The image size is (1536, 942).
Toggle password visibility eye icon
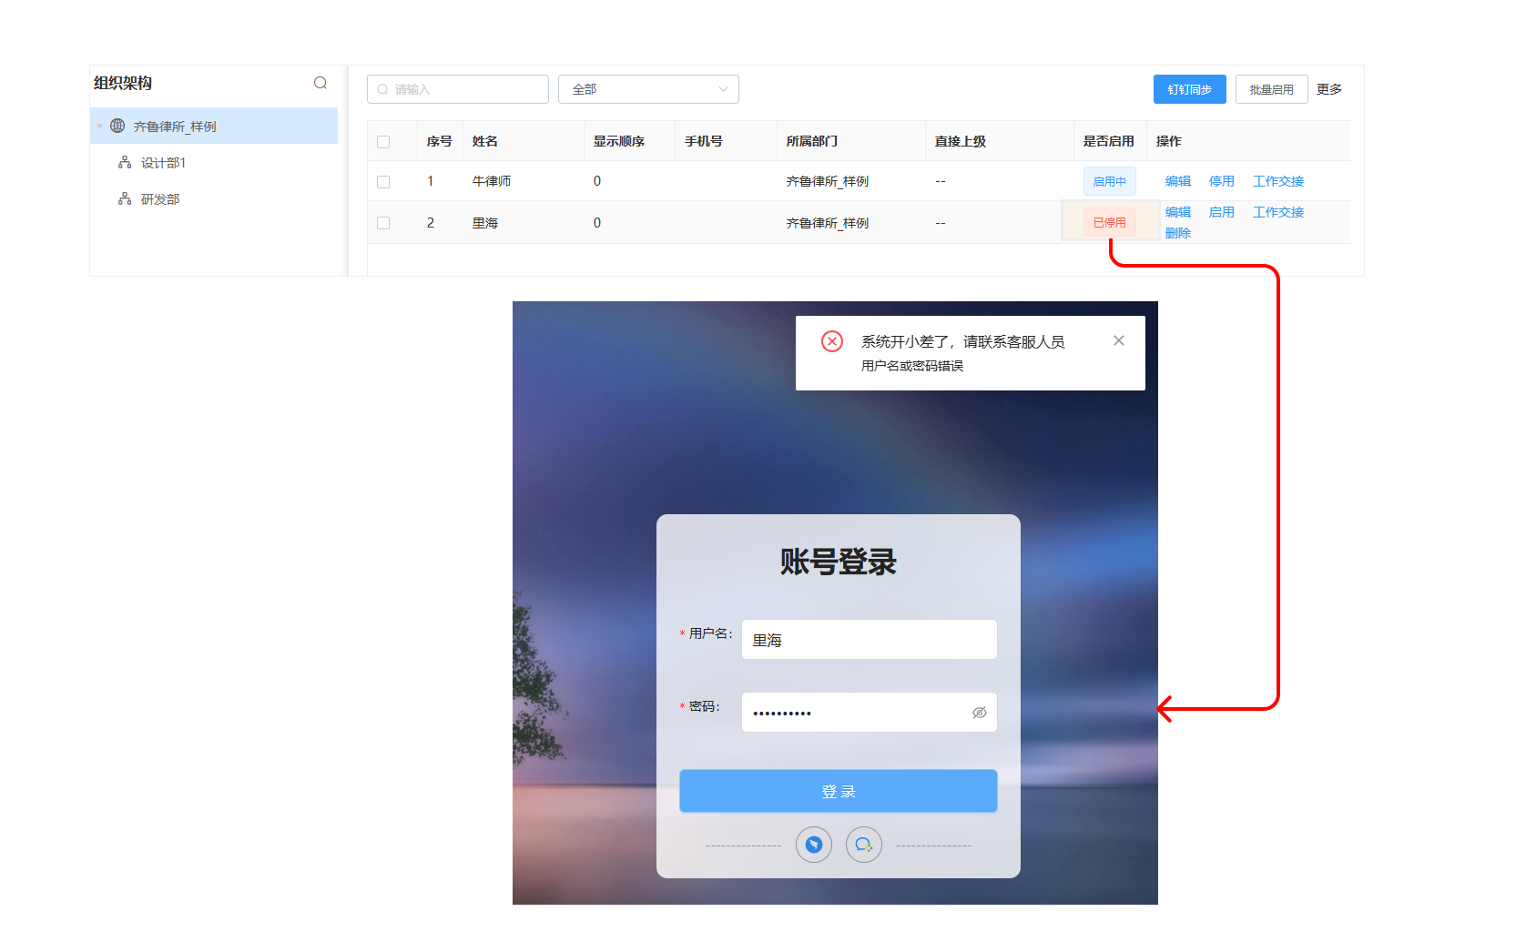979,713
